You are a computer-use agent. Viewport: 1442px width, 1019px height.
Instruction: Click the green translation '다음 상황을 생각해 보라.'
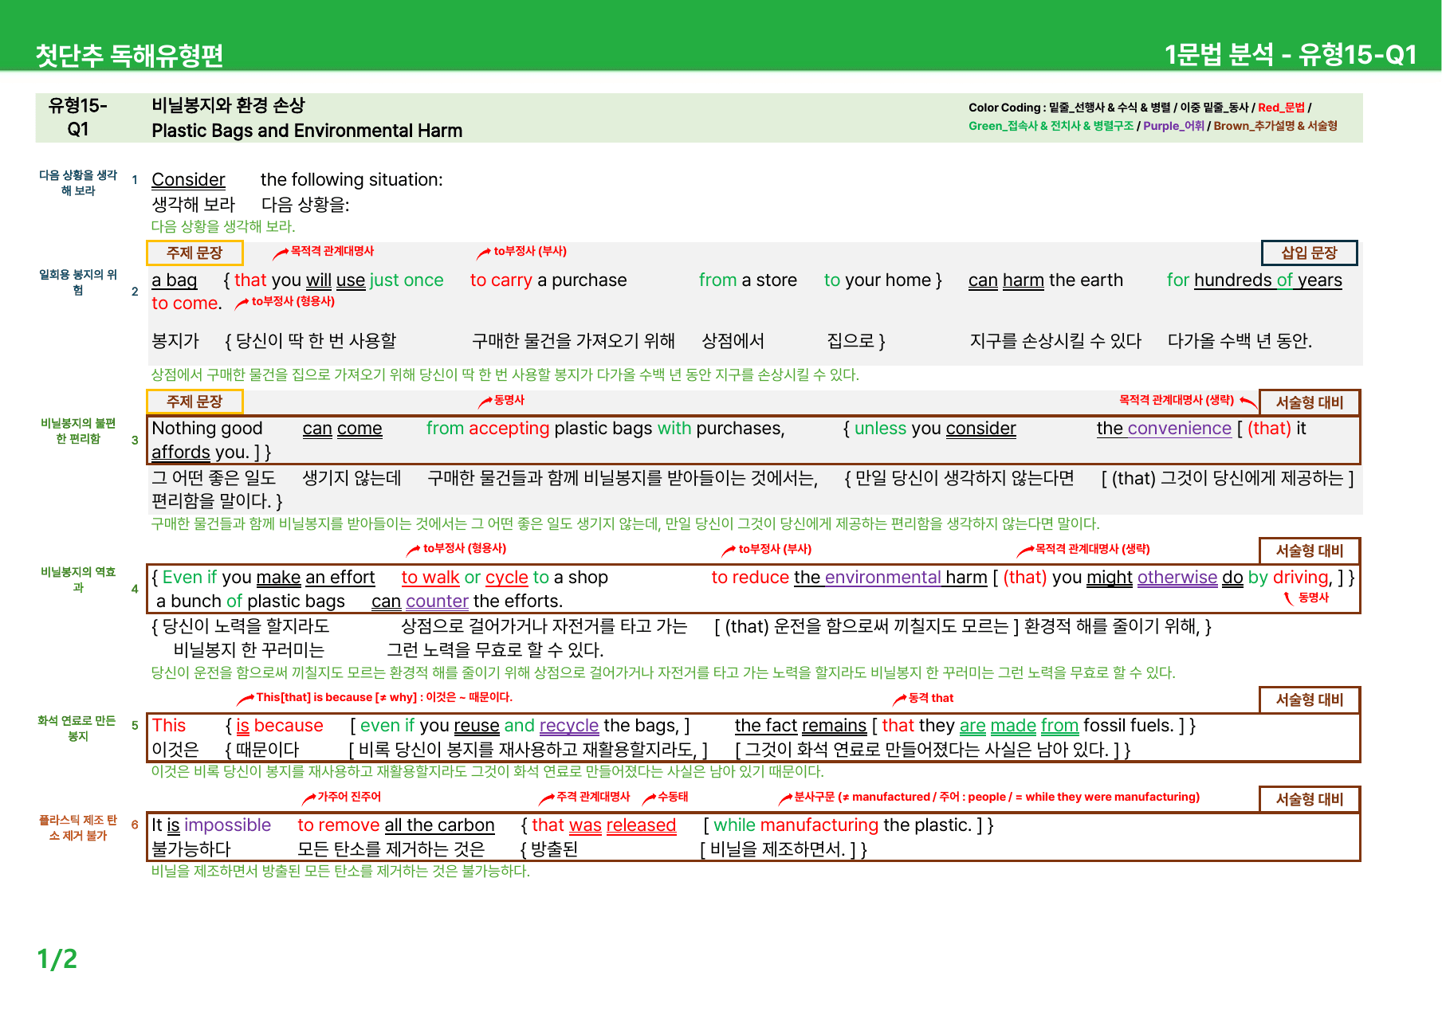223,226
